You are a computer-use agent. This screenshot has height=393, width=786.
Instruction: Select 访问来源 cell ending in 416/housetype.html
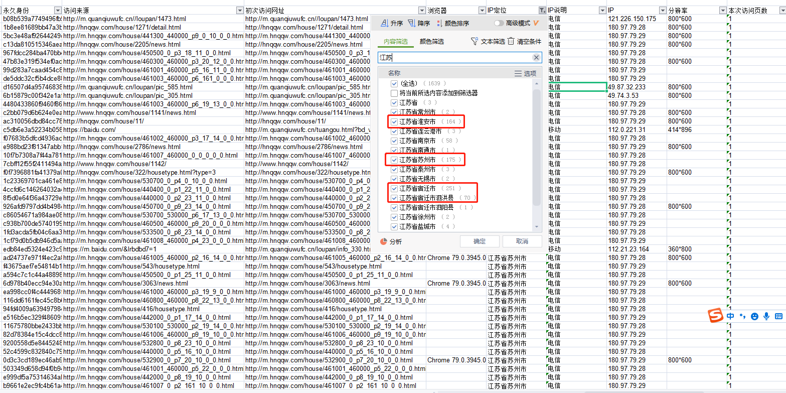(x=153, y=309)
